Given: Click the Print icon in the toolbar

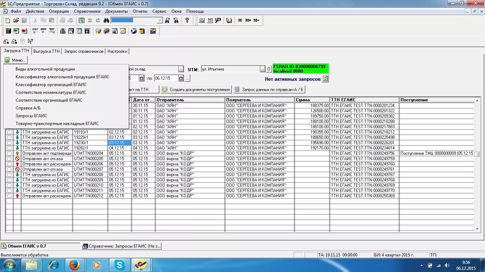Looking at the screenshot, I should tap(62, 21).
